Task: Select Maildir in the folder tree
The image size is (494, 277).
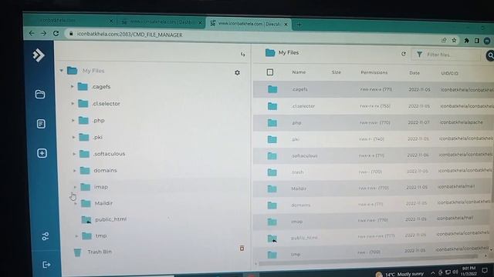Action: 103,203
